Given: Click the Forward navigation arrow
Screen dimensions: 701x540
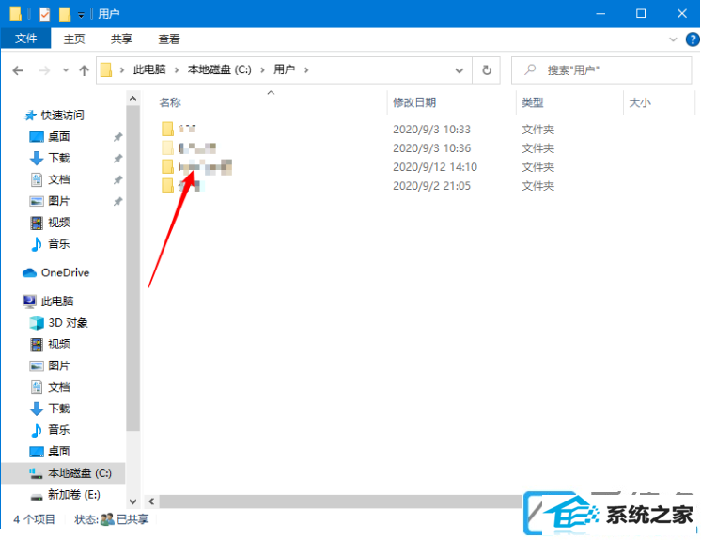Looking at the screenshot, I should click(x=44, y=70).
